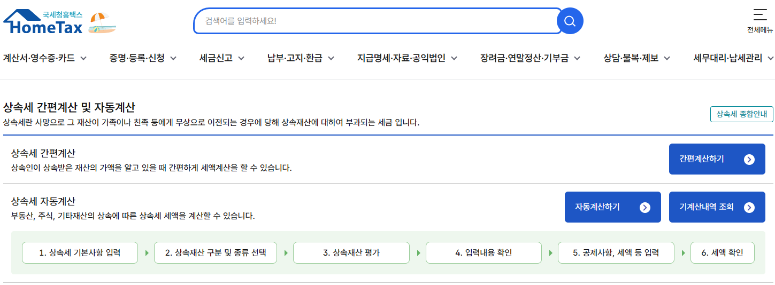Click arrow icon on 간편계산하기 button

[x=749, y=159]
